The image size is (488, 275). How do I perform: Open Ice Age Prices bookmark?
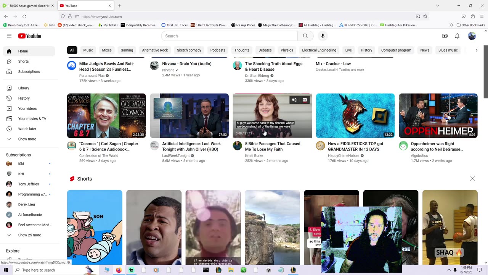coord(243,25)
